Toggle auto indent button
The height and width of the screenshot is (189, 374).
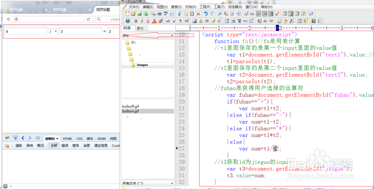265,14
